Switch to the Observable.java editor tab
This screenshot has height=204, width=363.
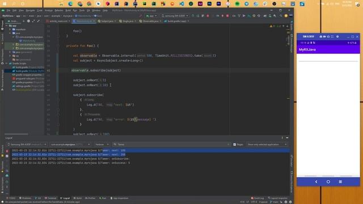tap(150, 21)
